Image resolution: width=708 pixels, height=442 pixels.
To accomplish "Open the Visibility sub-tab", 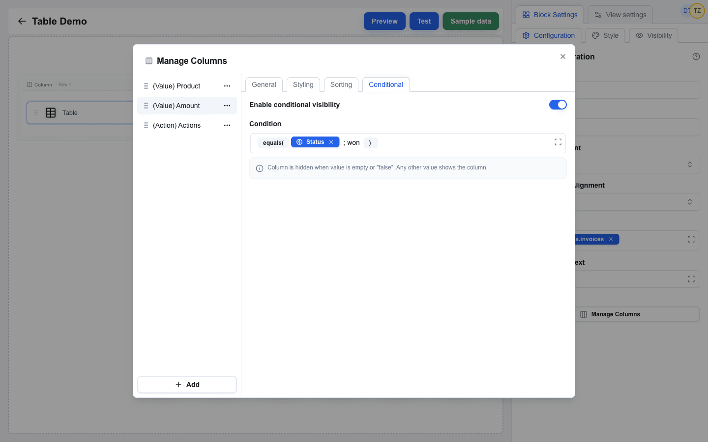I will click(x=654, y=35).
